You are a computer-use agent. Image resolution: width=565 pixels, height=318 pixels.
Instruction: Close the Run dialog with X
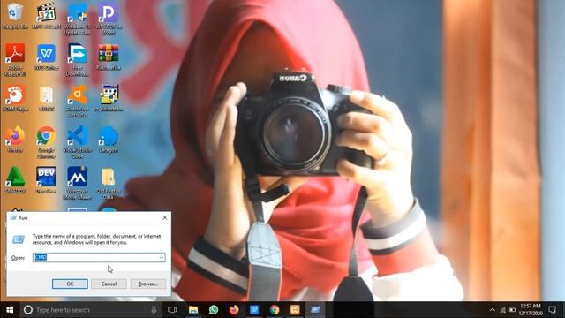tap(165, 218)
